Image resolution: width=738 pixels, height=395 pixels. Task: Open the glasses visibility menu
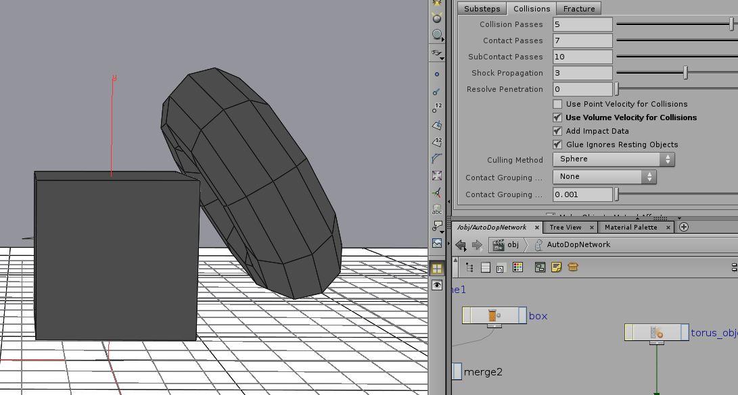point(437,53)
